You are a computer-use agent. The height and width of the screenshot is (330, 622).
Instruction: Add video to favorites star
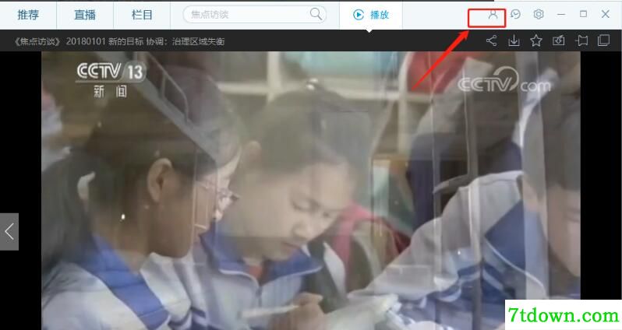pyautogui.click(x=536, y=40)
